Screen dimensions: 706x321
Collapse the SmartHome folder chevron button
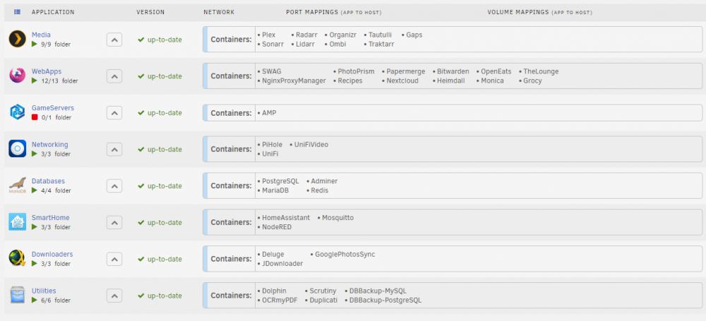[x=114, y=222]
